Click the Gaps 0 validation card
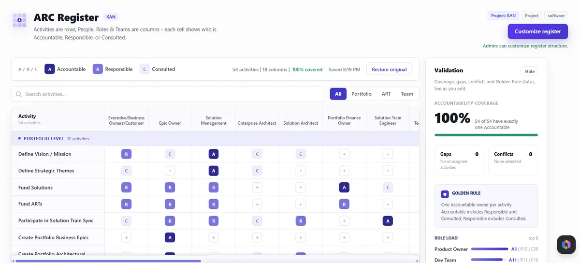The image size is (580, 263). [x=459, y=160]
